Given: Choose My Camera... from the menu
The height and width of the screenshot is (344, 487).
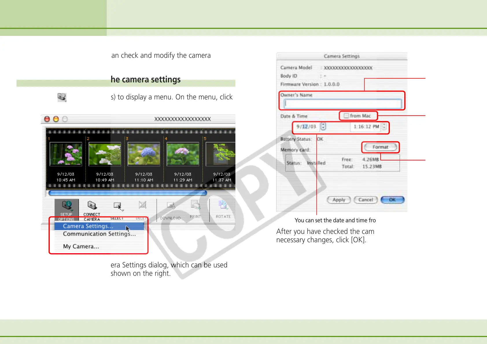Looking at the screenshot, I should click(x=99, y=246).
